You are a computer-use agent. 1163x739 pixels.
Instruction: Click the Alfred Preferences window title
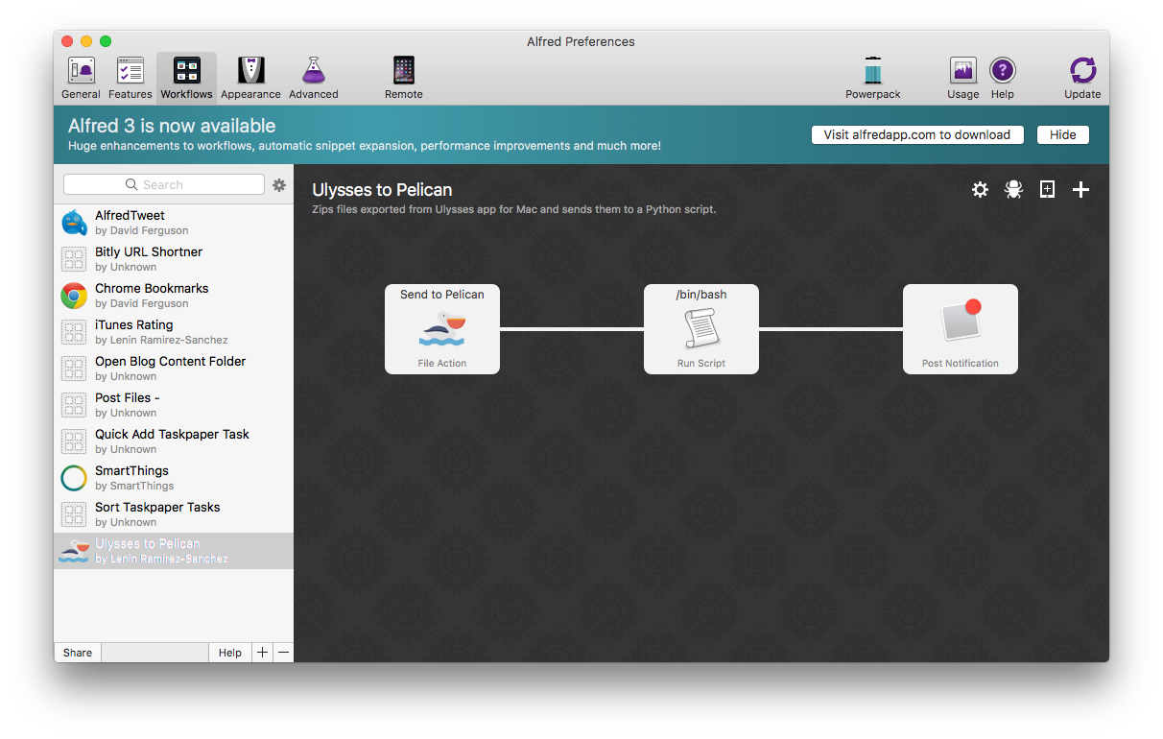(581, 41)
